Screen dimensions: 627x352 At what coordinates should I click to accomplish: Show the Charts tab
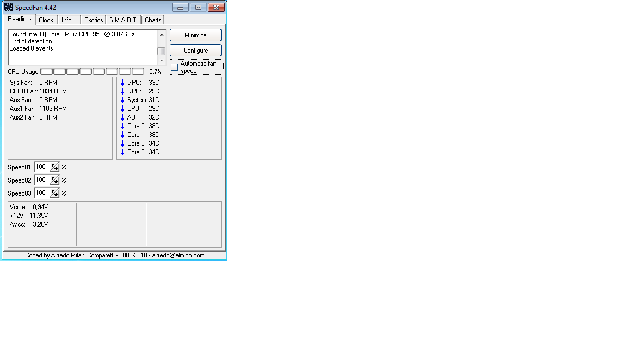click(x=153, y=20)
